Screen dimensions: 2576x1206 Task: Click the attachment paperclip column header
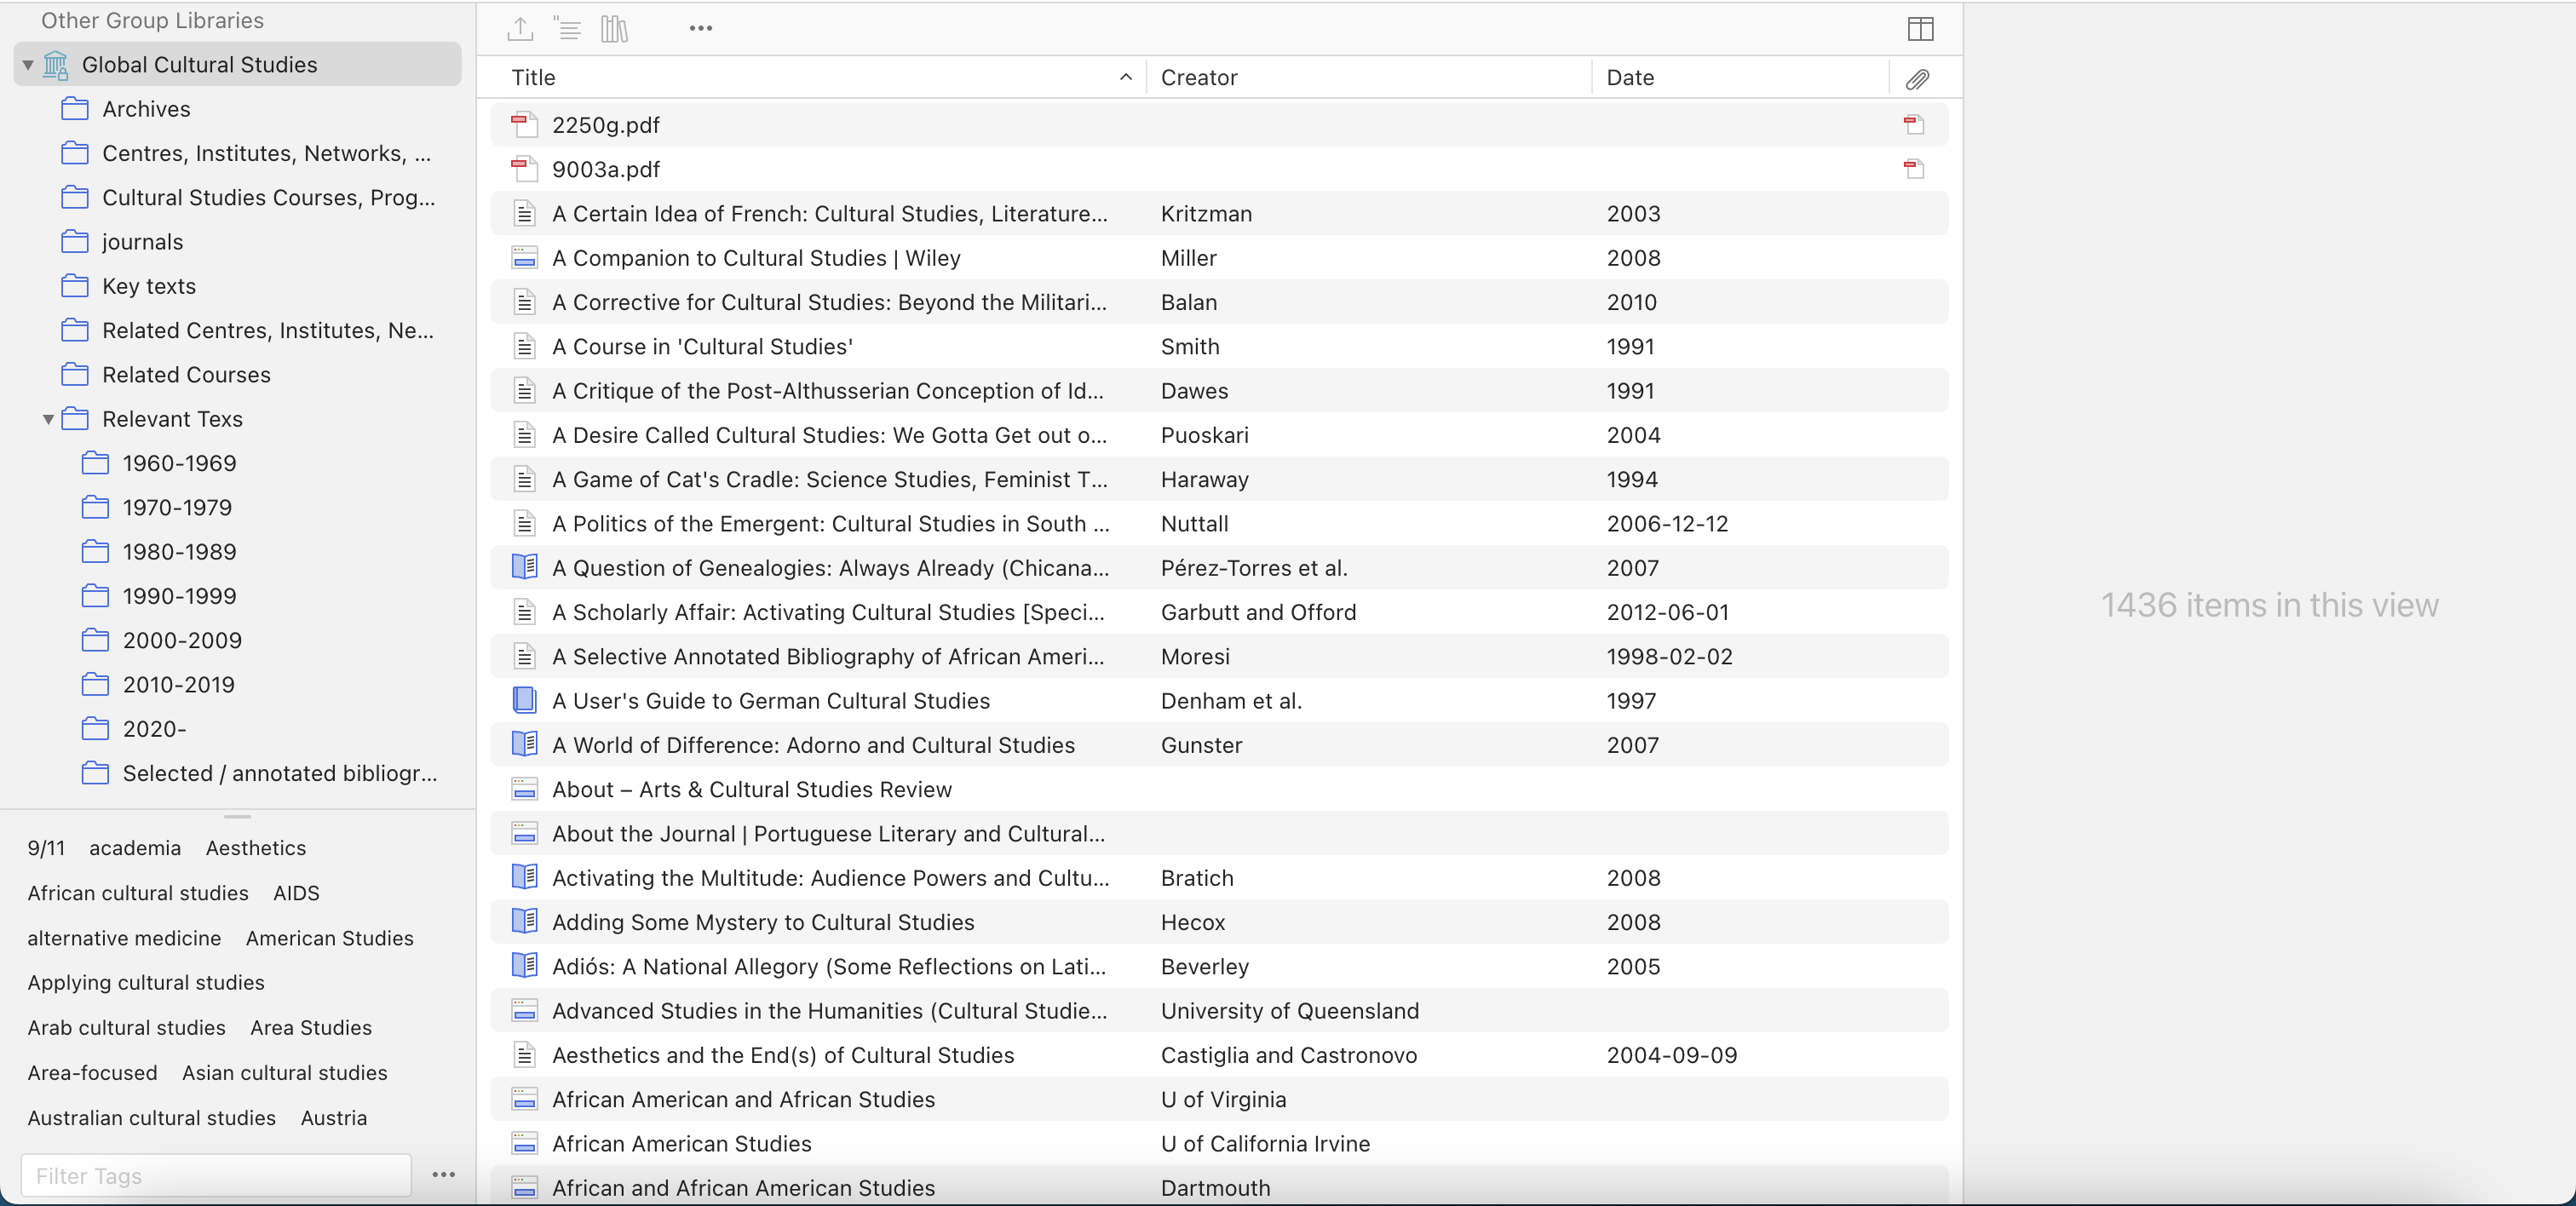[x=1916, y=79]
